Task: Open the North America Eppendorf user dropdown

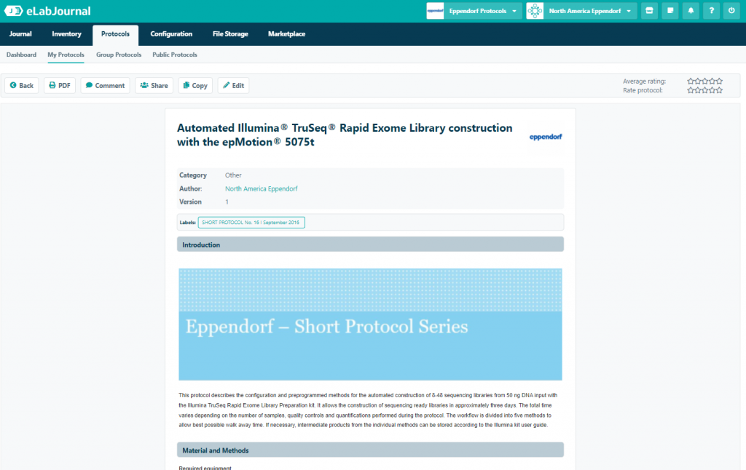Action: pyautogui.click(x=590, y=10)
